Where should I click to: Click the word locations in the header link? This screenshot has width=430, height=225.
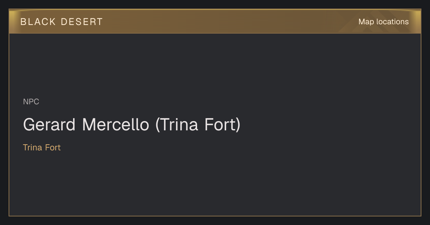tap(392, 22)
